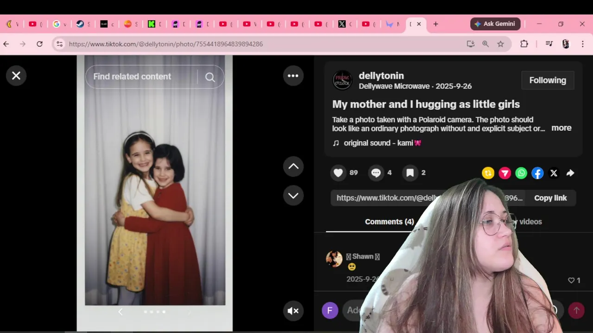The image size is (593, 333).
Task: Switch to the X (Twitter) tab
Action: pos(345,24)
